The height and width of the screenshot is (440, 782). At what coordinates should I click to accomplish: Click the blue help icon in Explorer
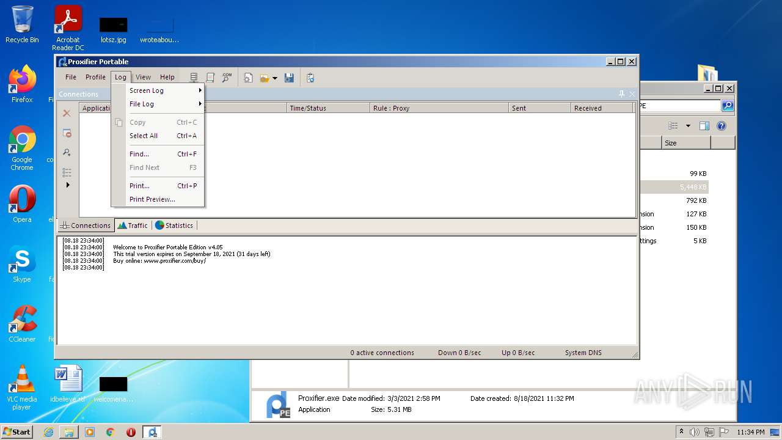pos(722,126)
